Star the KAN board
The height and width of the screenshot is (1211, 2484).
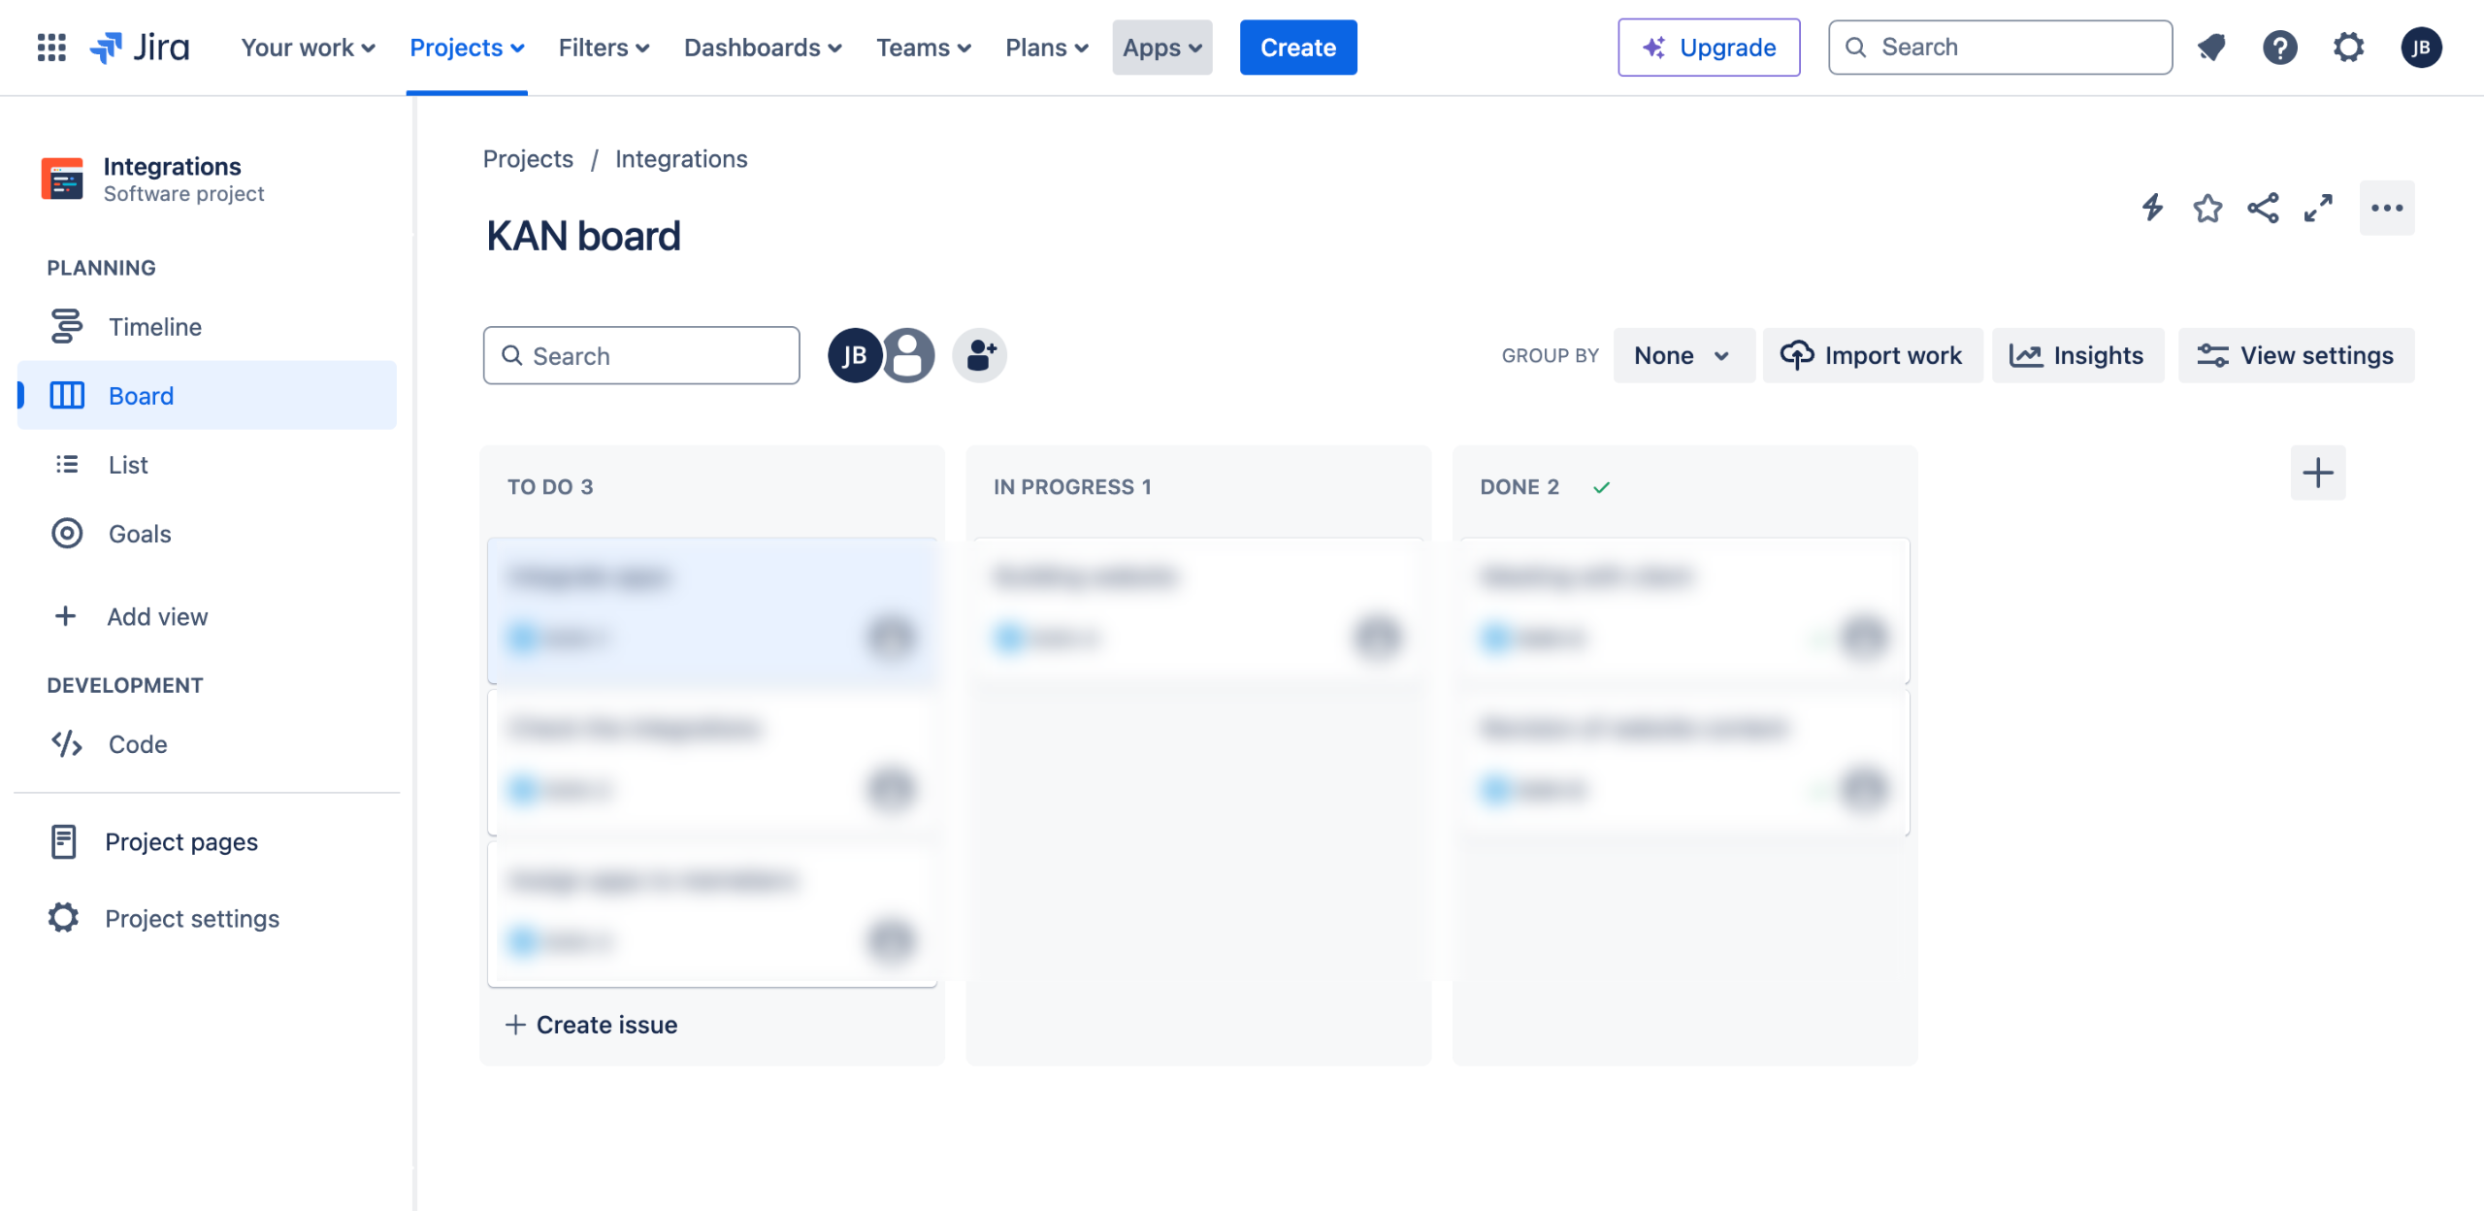click(2207, 208)
